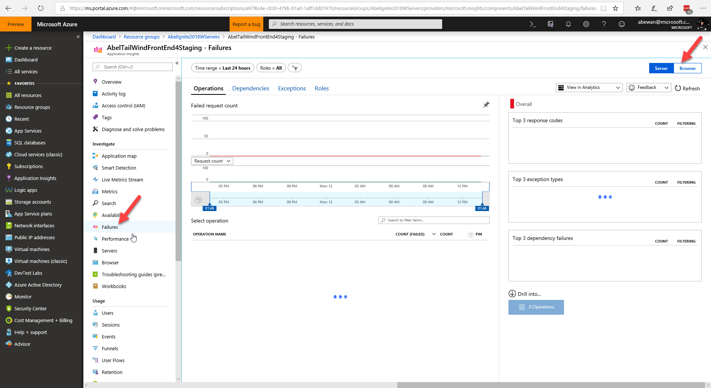711x388 pixels.
Task: Reset the time range selection icon
Action: (198, 200)
